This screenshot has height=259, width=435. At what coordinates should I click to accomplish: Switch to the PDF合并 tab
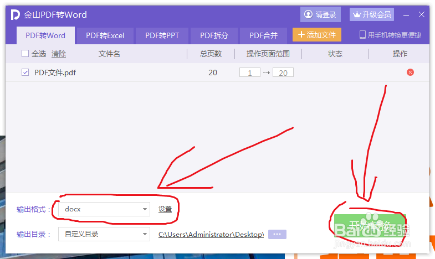pyautogui.click(x=263, y=36)
